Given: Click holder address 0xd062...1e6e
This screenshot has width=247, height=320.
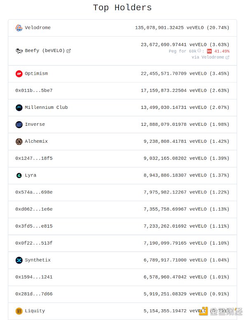Looking at the screenshot, I should coord(34,209).
